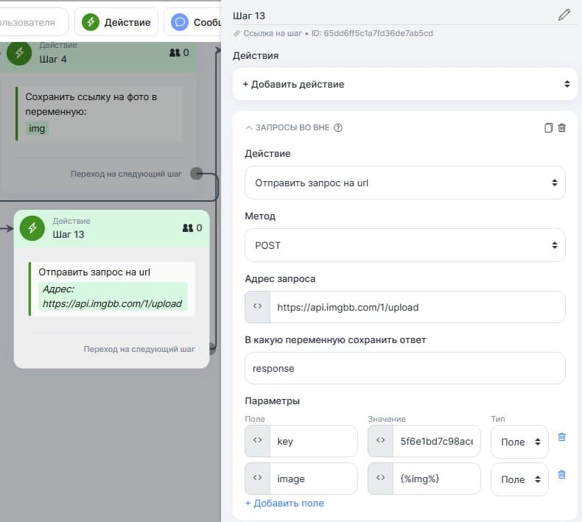This screenshot has width=582, height=522.
Task: Click the Действие button in top toolbar
Action: (116, 22)
